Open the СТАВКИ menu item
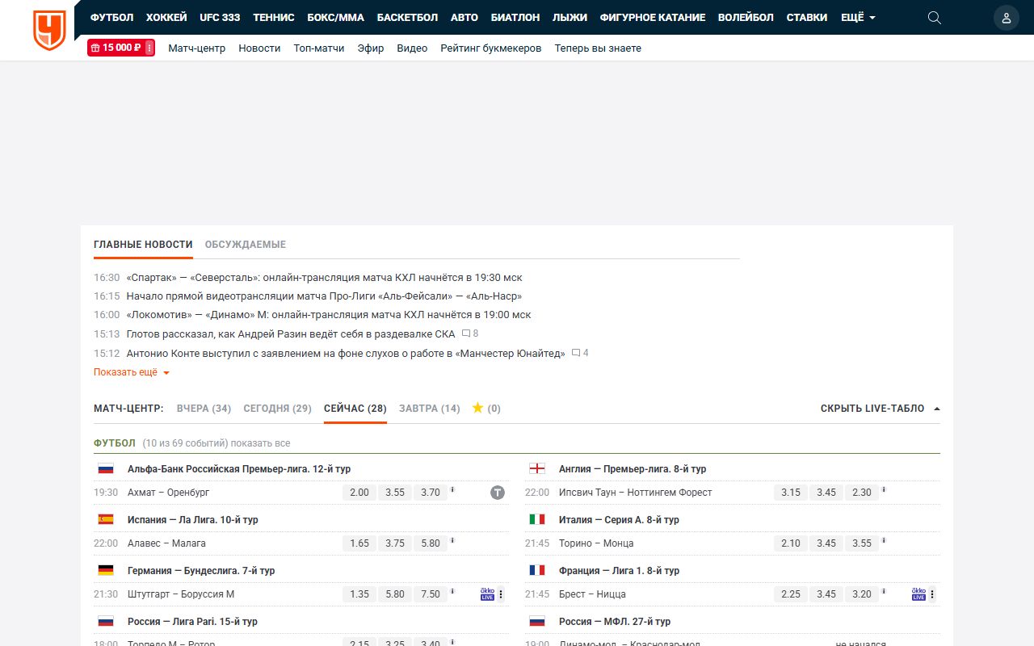 coord(807,17)
